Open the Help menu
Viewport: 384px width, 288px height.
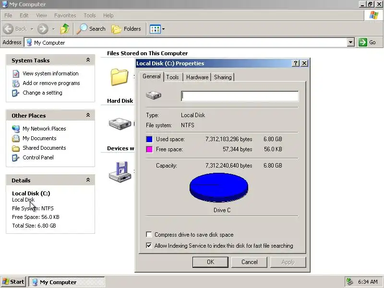108,15
